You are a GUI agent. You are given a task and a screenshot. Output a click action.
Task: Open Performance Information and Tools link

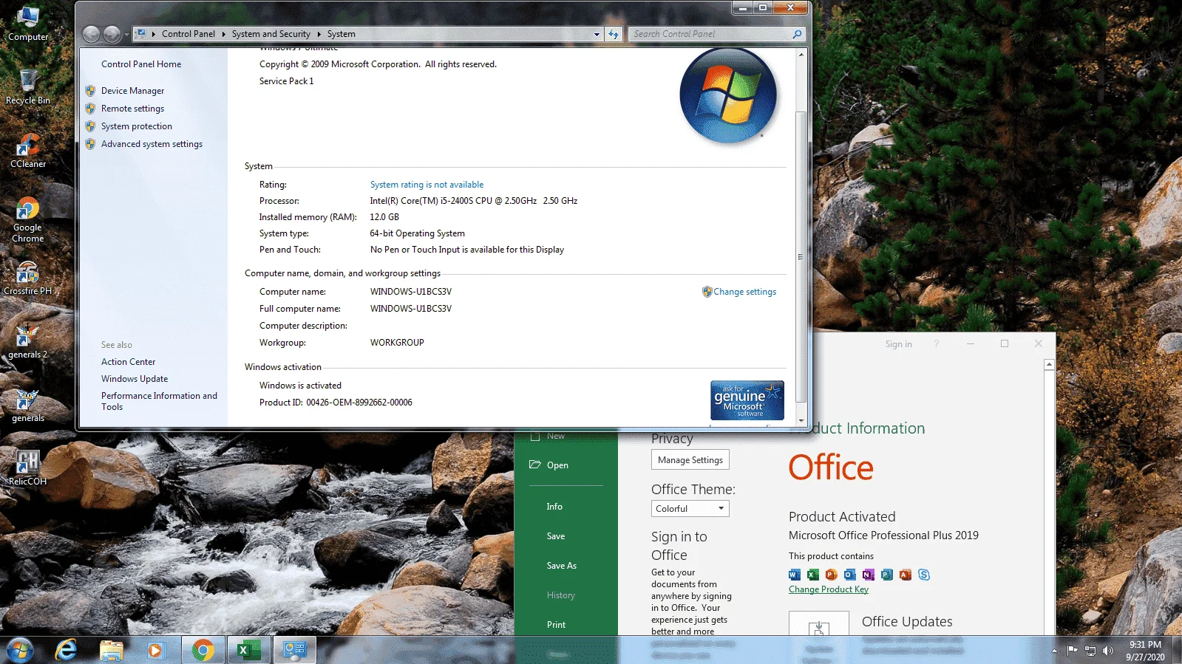(x=160, y=401)
